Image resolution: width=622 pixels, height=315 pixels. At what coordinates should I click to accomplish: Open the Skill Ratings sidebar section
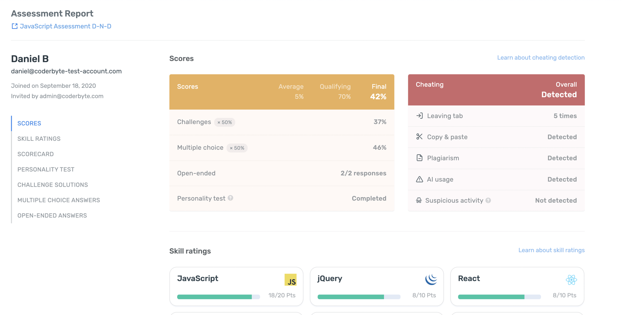click(39, 139)
